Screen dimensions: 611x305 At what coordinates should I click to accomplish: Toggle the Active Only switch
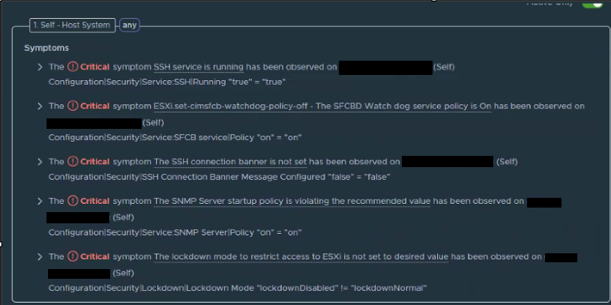(x=592, y=3)
